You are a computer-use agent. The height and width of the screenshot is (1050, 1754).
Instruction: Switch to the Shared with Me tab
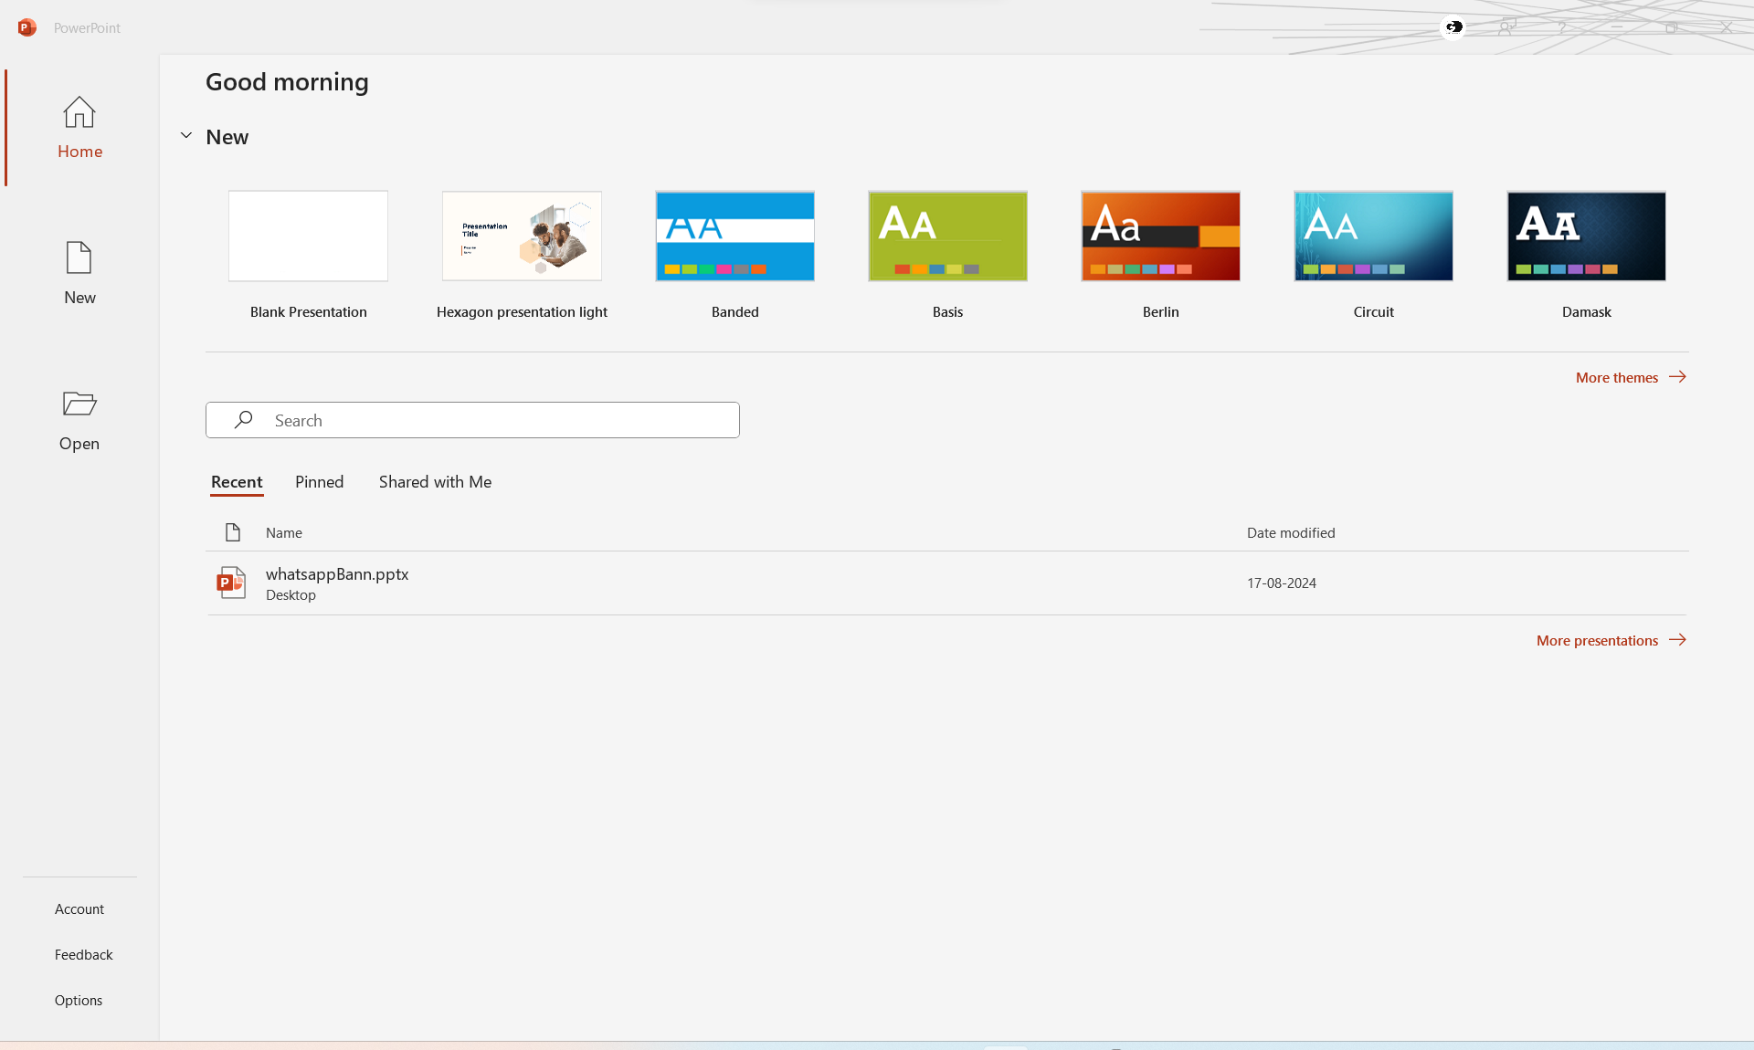tap(435, 482)
